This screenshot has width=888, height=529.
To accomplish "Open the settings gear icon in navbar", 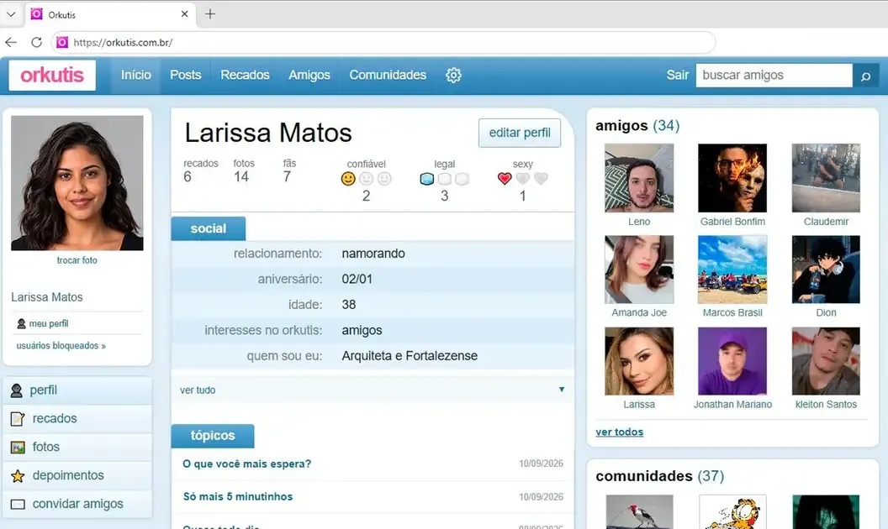I will pyautogui.click(x=453, y=76).
